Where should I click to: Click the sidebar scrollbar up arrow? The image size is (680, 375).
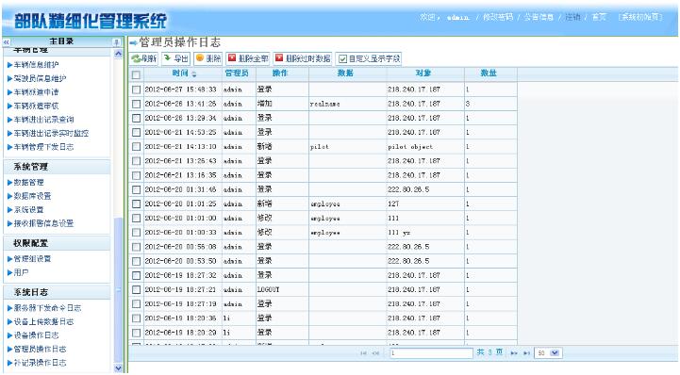pos(119,54)
